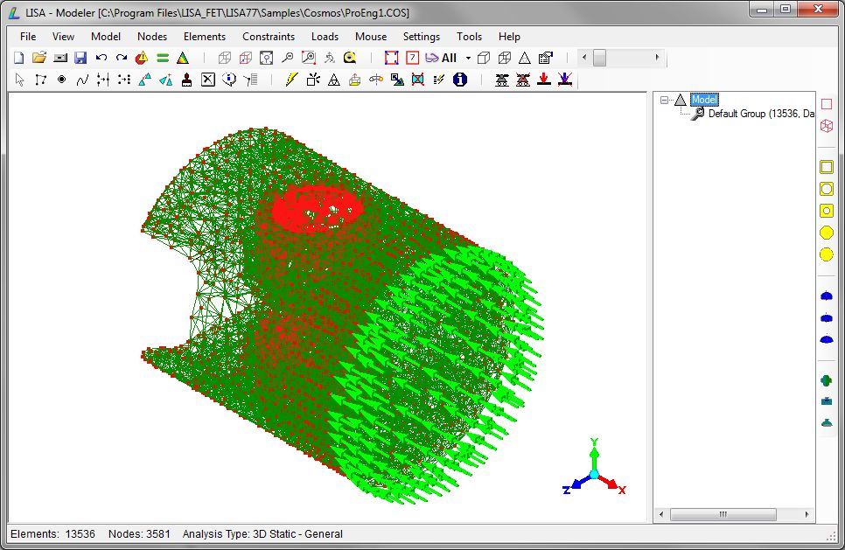
Task: Open a model file with folder icon
Action: (x=39, y=58)
